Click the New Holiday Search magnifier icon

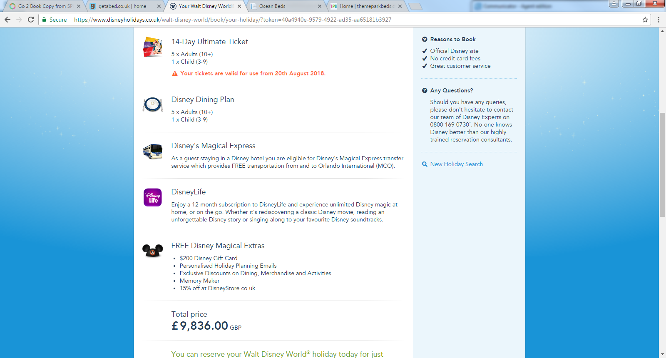coord(425,164)
